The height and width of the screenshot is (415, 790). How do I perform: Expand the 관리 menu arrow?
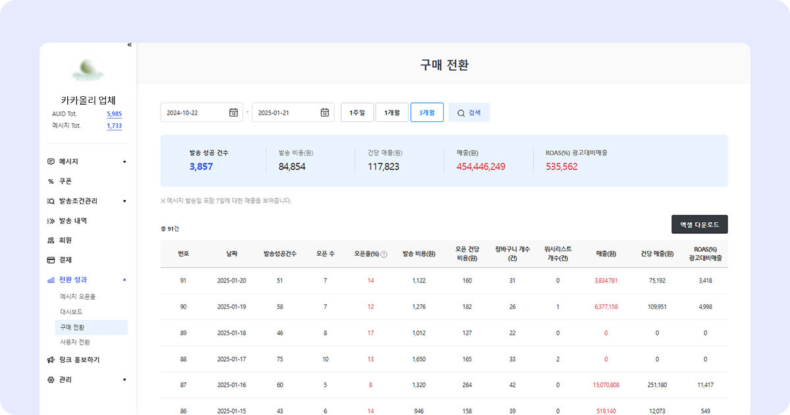pos(124,380)
